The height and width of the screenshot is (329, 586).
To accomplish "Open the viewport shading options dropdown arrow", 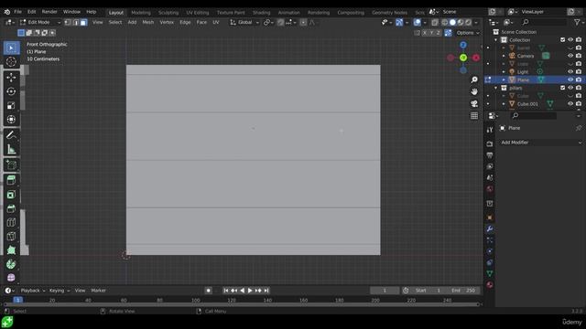I will coord(476,22).
